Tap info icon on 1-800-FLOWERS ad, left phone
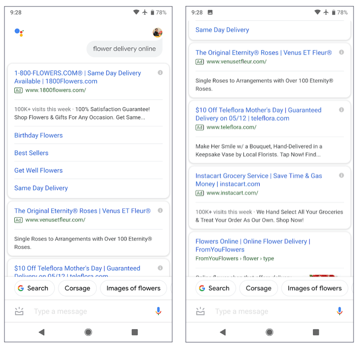 160,73
